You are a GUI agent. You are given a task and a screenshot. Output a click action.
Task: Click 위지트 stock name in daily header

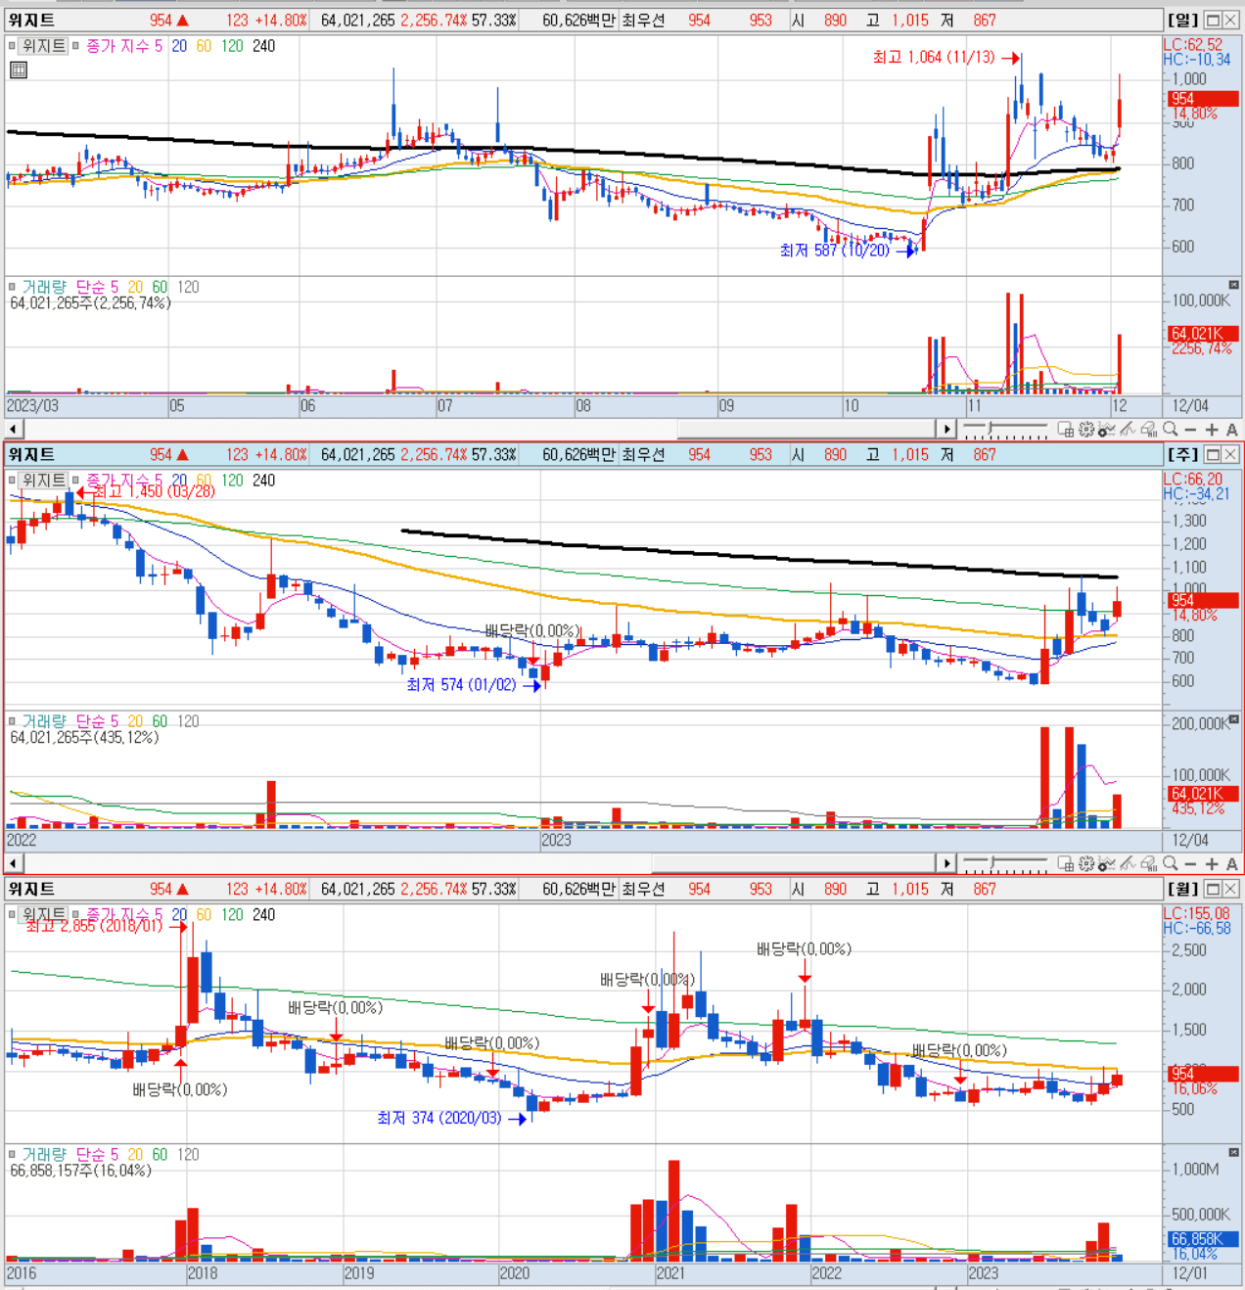31,21
